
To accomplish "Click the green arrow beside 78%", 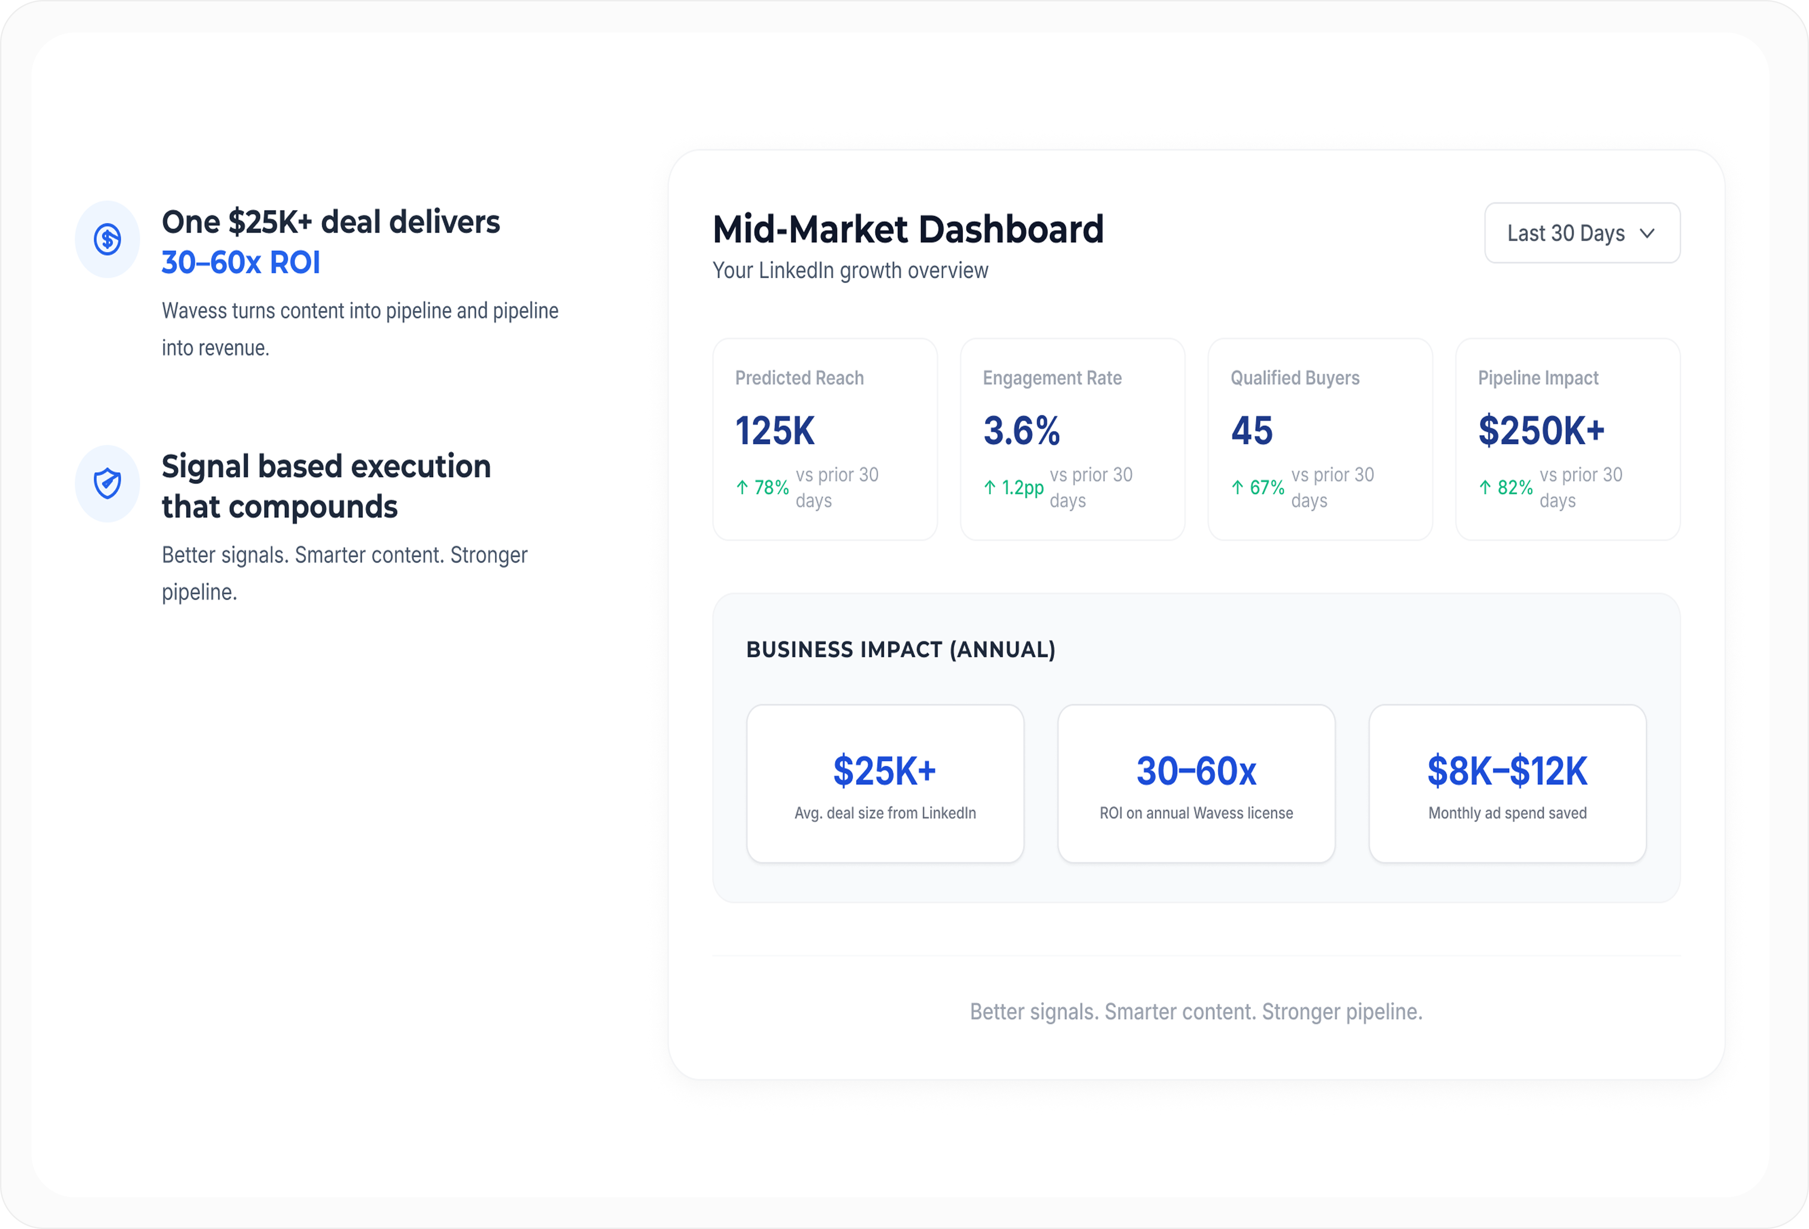I will (x=742, y=488).
